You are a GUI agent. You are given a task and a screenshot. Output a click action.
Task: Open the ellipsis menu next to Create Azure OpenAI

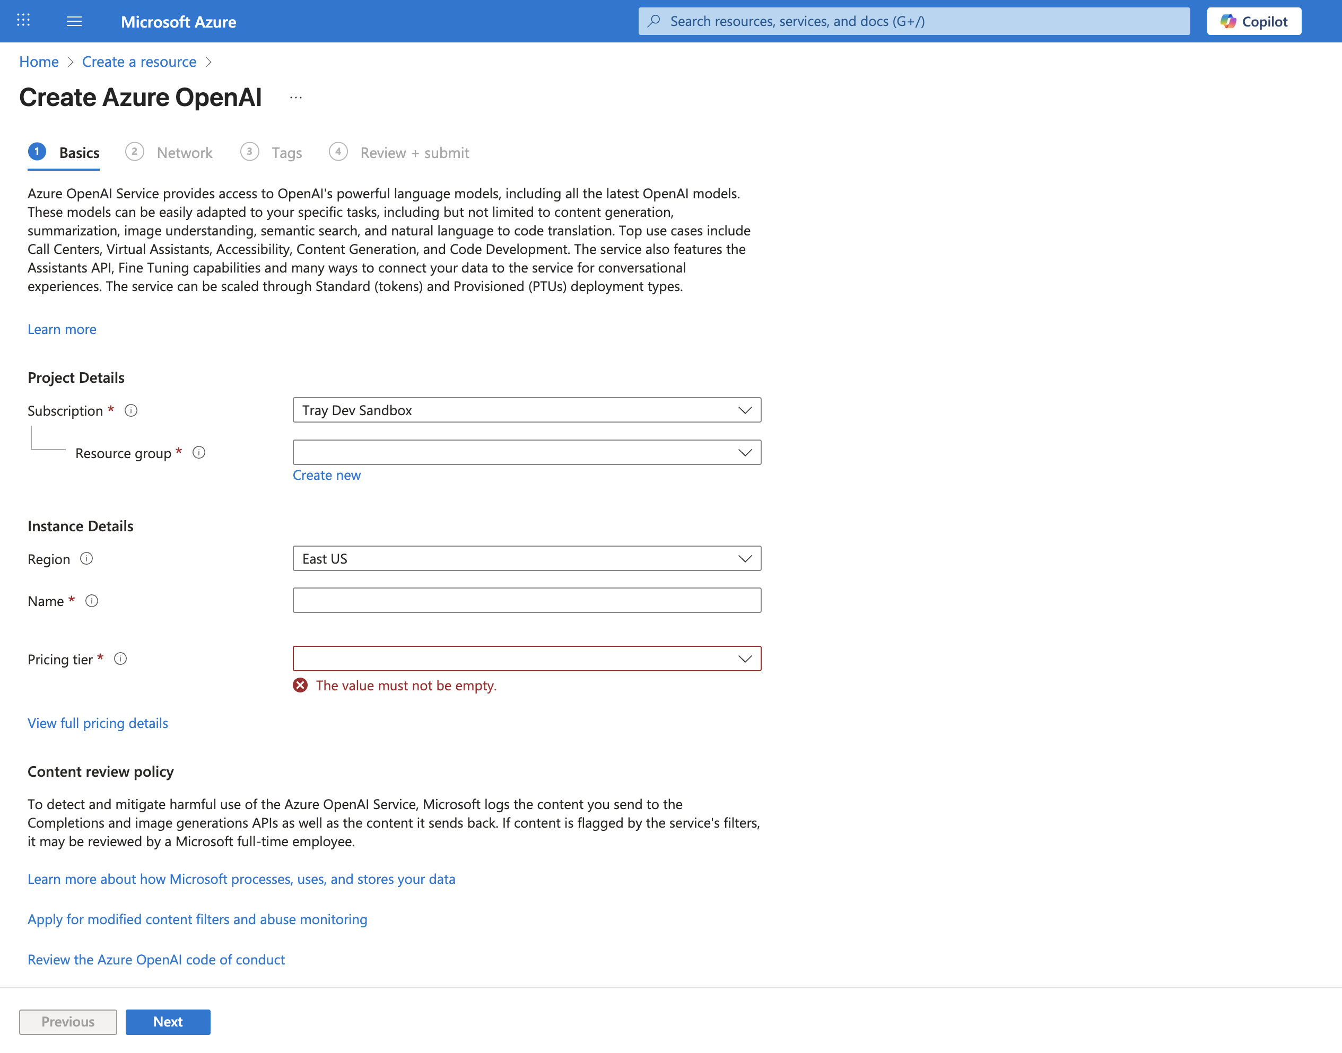[x=297, y=97]
